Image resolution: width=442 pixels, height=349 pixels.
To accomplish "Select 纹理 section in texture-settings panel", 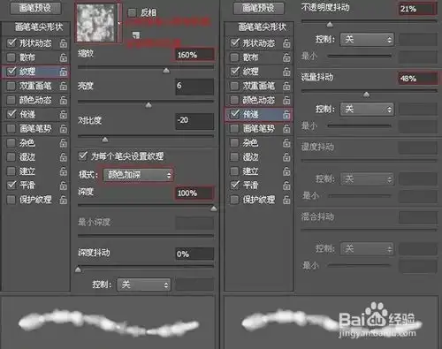I will [x=35, y=72].
